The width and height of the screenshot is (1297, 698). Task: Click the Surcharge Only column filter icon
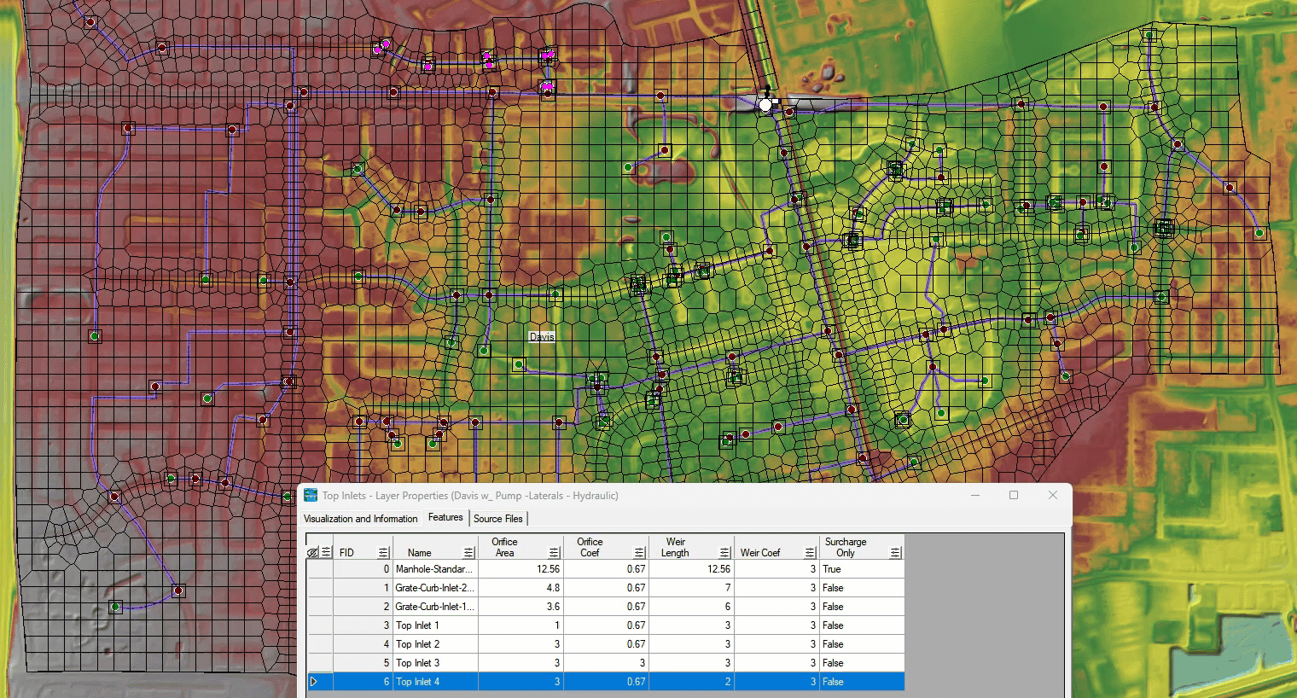pos(895,553)
